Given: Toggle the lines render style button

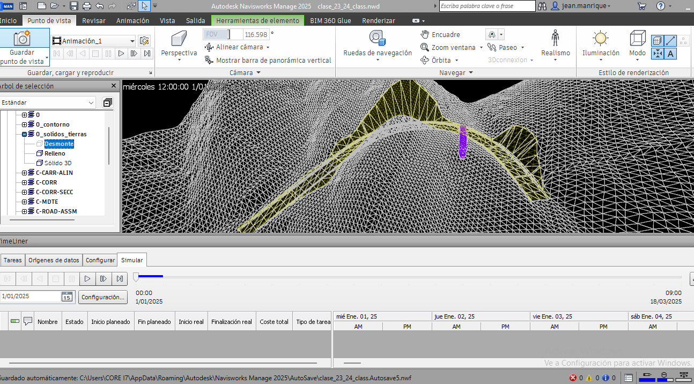Looking at the screenshot, I should coord(670,41).
